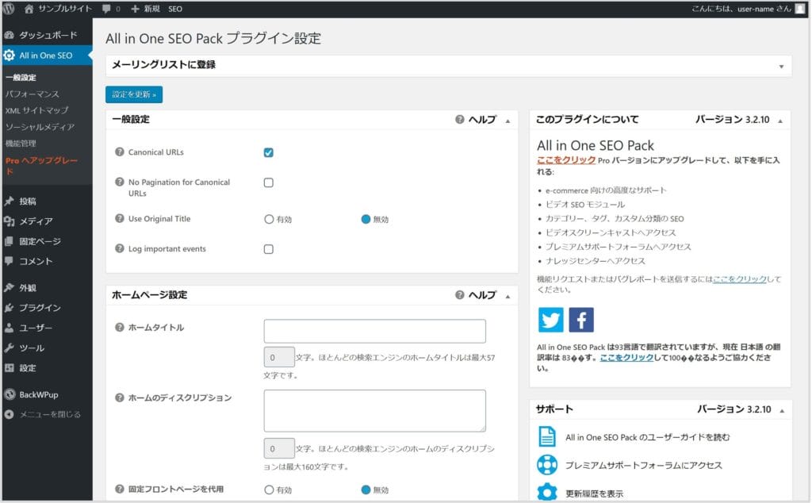Click the メニューを閉じる collapse arrow icon
Image resolution: width=812 pixels, height=503 pixels.
[x=9, y=414]
